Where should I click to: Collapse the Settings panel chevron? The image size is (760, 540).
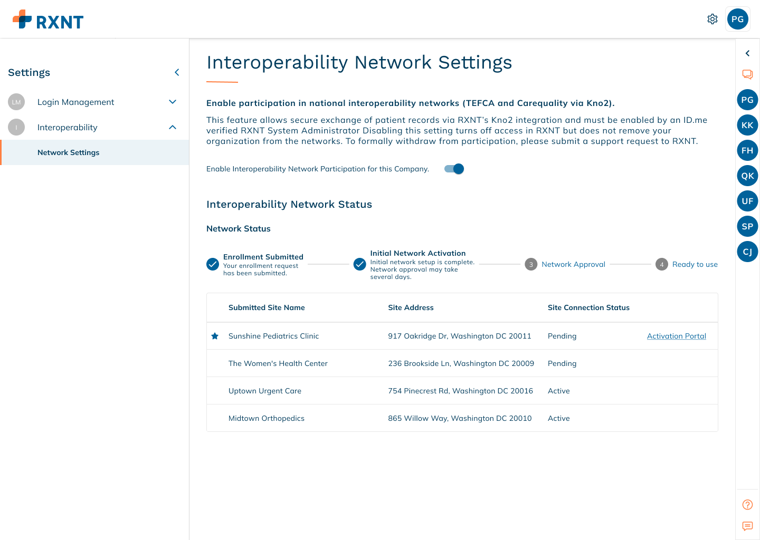pos(177,72)
